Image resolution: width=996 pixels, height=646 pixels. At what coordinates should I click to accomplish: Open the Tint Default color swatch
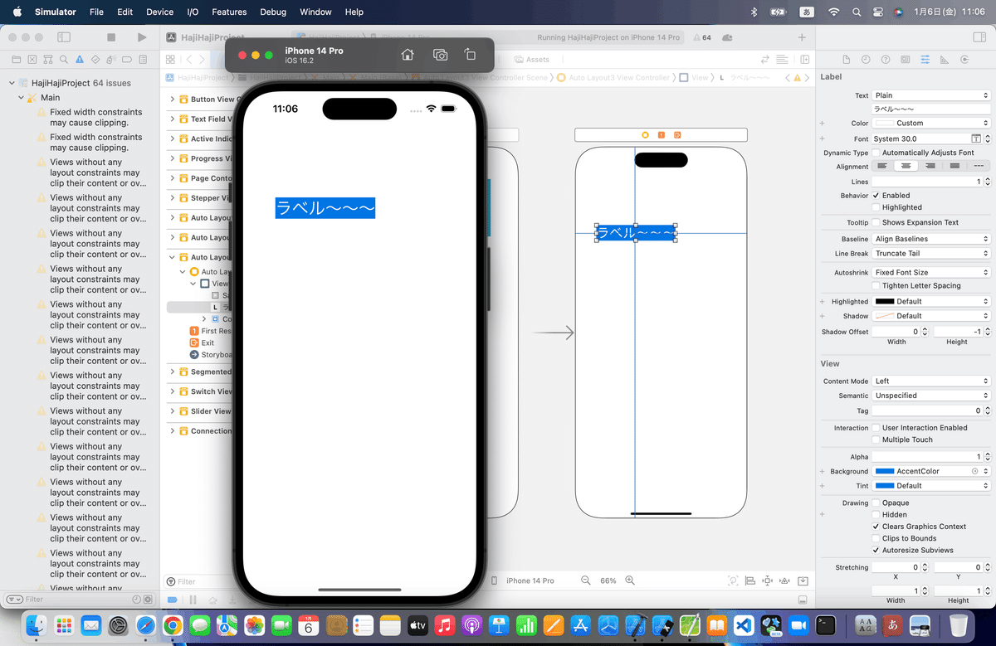click(x=885, y=486)
